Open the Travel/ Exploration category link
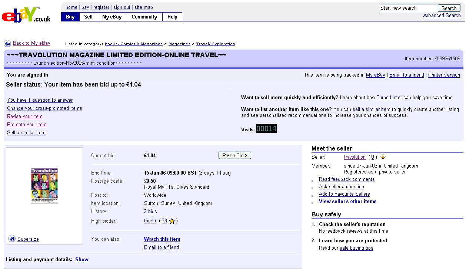Image resolution: width=466 pixels, height=270 pixels. point(216,44)
